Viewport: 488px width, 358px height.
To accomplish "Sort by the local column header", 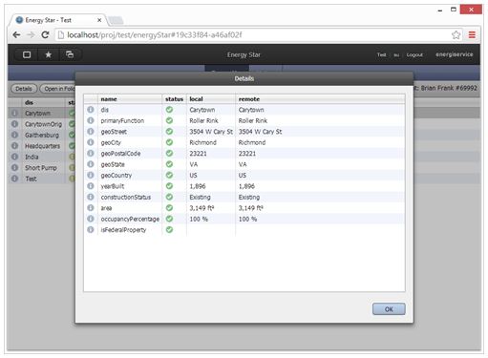I will [211, 99].
